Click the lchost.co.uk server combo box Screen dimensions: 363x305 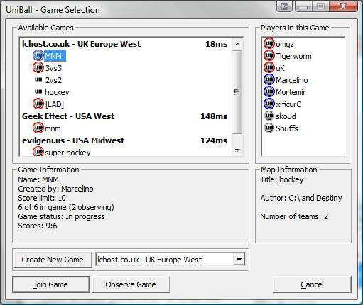point(170,260)
